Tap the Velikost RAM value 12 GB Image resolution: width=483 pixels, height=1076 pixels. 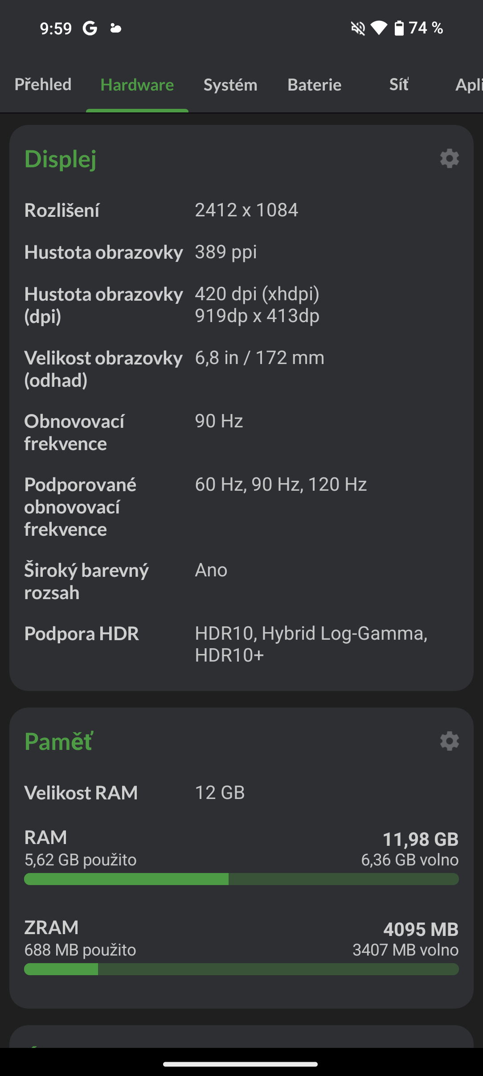[x=219, y=792]
